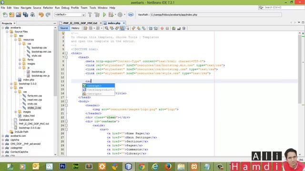The height and width of the screenshot is (171, 305).
Task: Open the Debug Project dropdown arrow
Action: point(115,15)
